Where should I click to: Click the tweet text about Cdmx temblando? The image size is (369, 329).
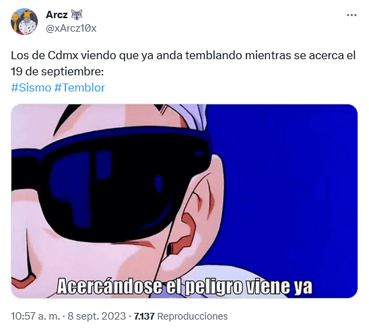pos(183,63)
